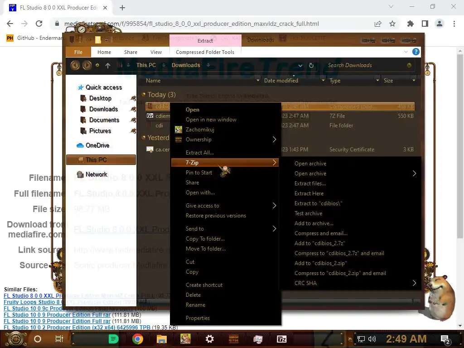Screen dimensions: 464x348
Task: Expand the Ownership submenu
Action: click(274, 140)
